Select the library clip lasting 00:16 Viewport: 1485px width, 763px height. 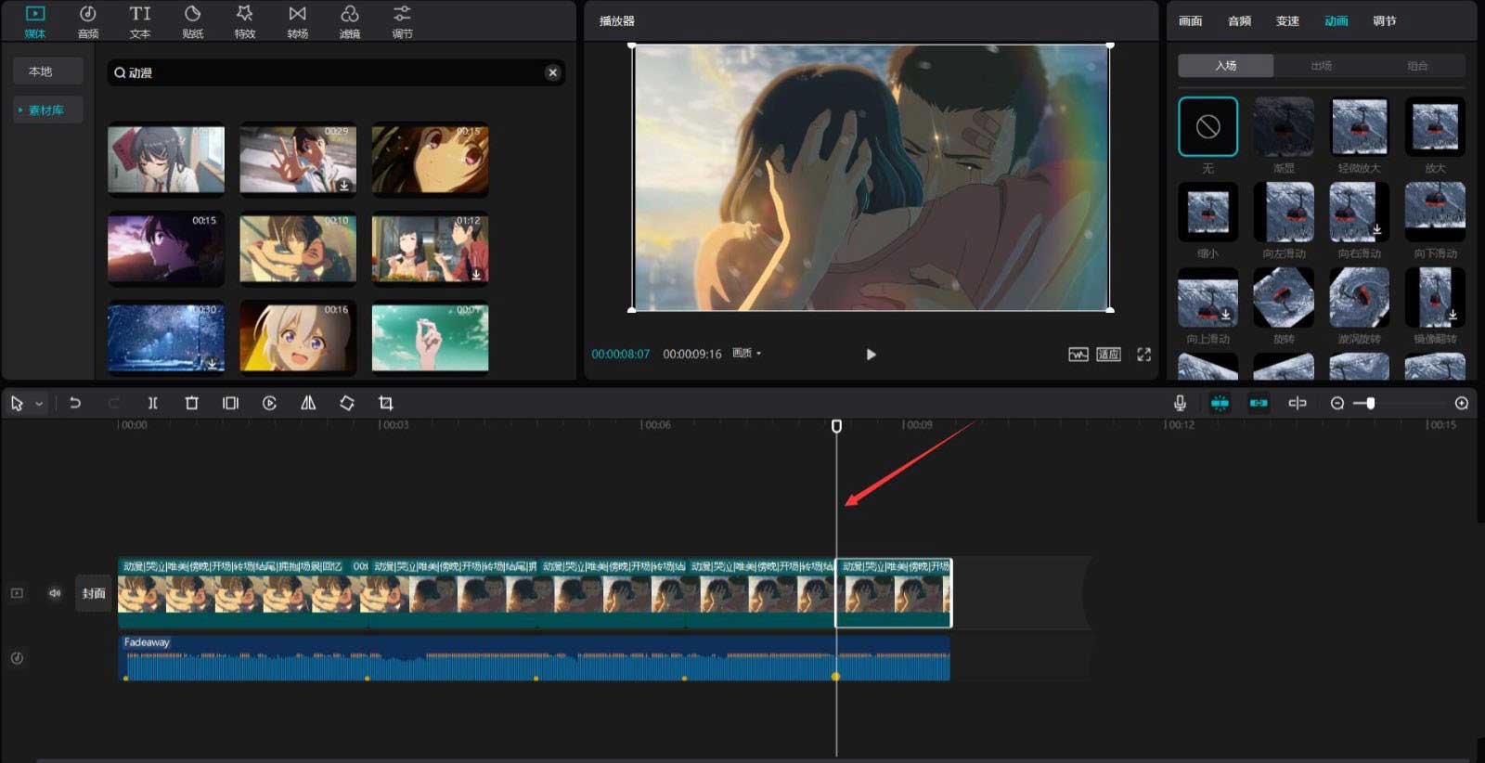pos(298,337)
